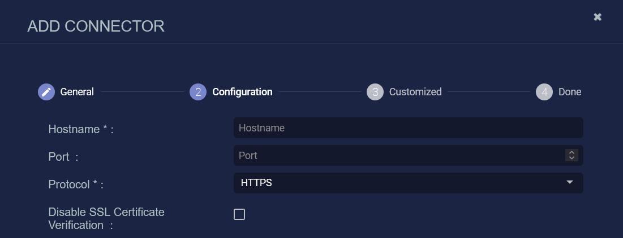This screenshot has width=623, height=238.
Task: Open the Done step label
Action: coord(570,92)
